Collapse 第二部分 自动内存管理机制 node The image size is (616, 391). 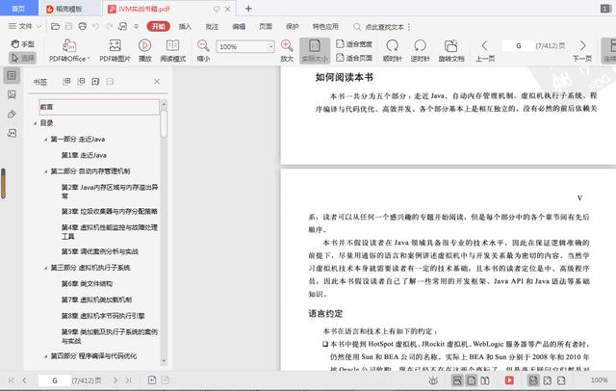pyautogui.click(x=45, y=171)
